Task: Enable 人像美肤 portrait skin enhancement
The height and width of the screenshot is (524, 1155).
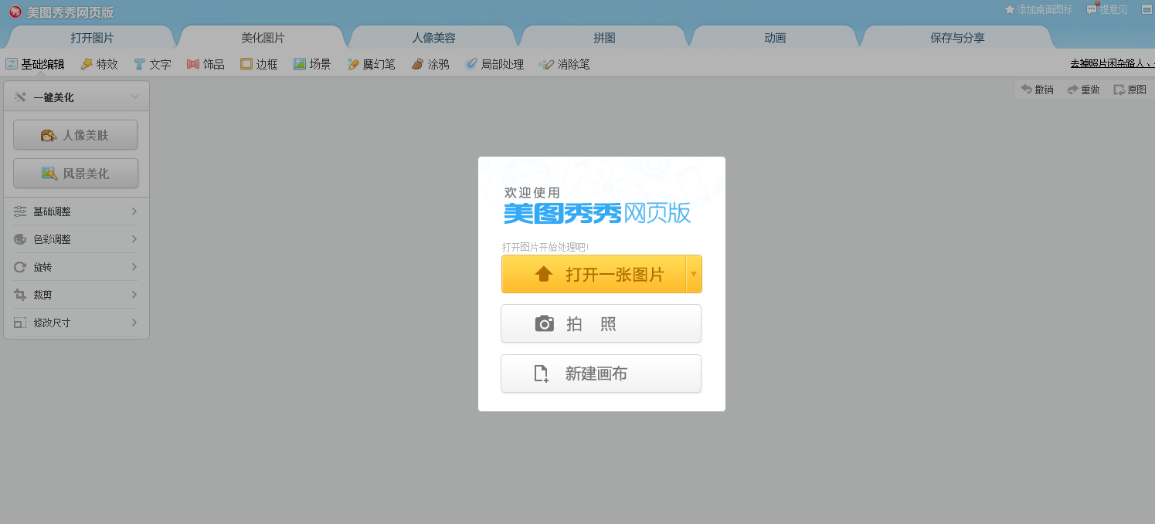Action: coord(75,134)
